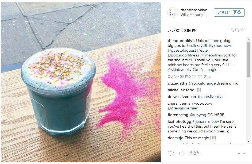Viewport: 252px width, 164px height.
Task: Click the heart like icon
Action: click(170, 153)
